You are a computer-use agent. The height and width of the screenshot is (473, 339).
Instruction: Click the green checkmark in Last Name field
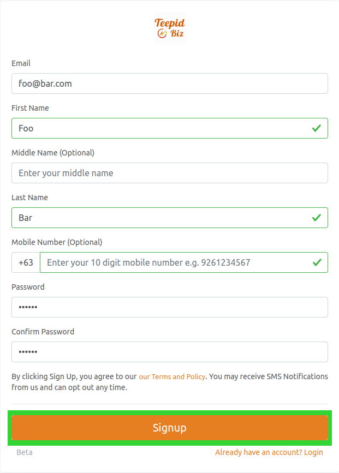point(317,218)
